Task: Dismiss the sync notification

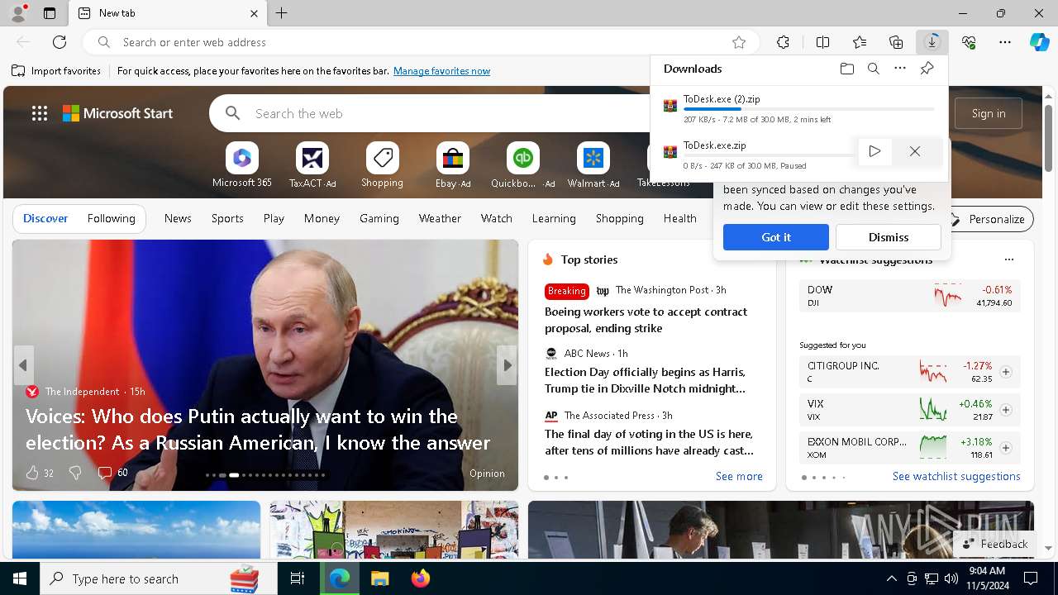Action: tap(889, 237)
